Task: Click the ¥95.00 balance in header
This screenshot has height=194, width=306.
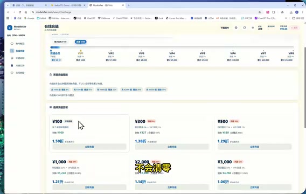Action: tap(283, 29)
